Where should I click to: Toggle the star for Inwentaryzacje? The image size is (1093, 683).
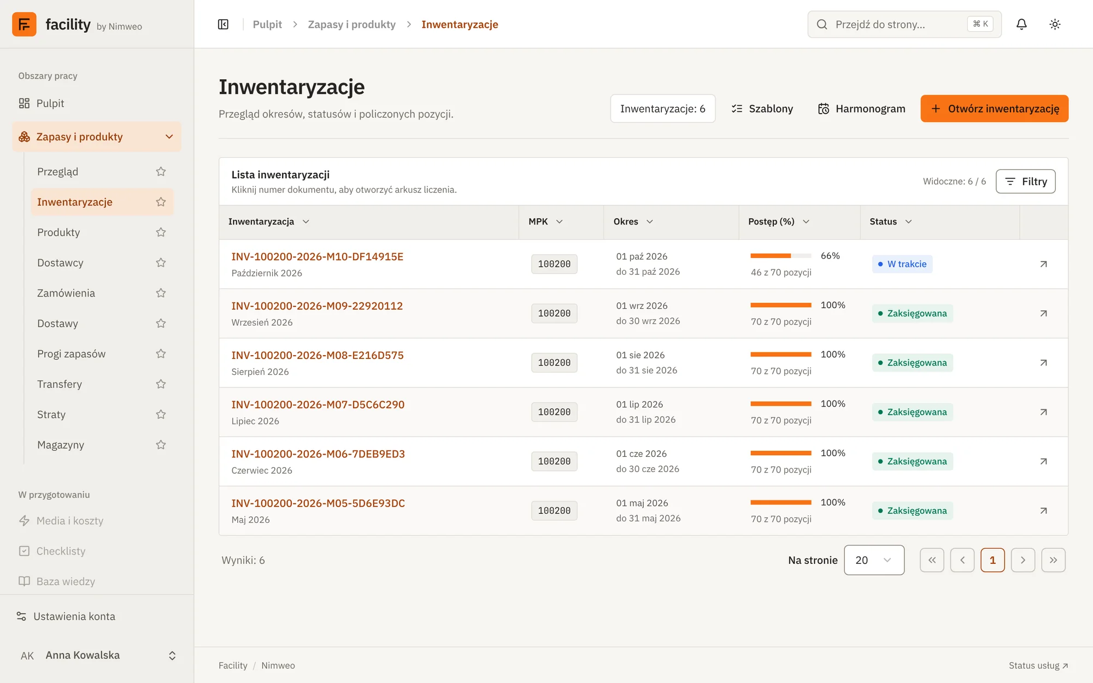pyautogui.click(x=161, y=202)
